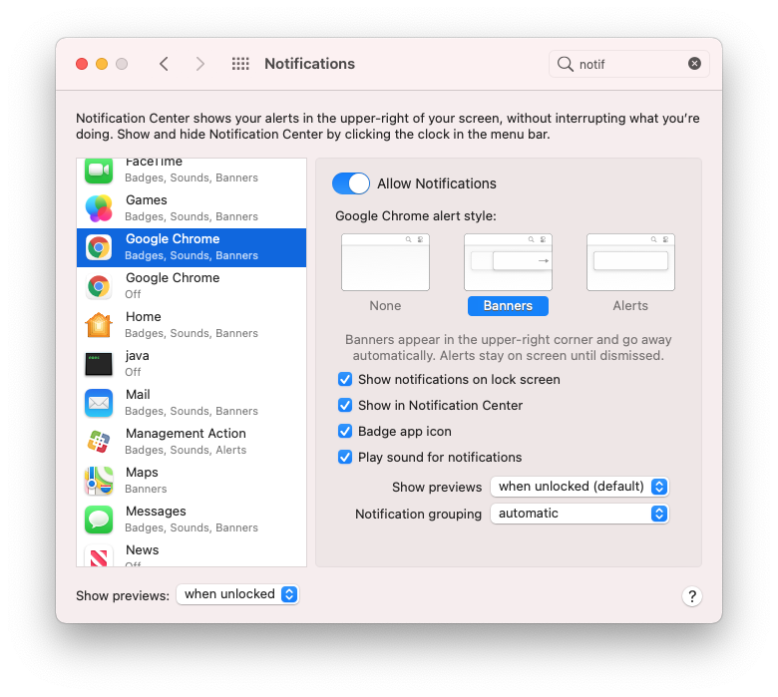Uncheck Badge app icon
The height and width of the screenshot is (697, 778).
click(x=345, y=431)
